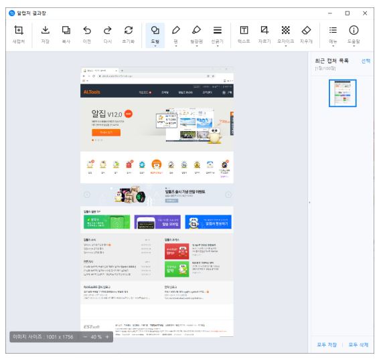Click the captured web page image on the canvas
Screen dimensions: 385x359
point(157,202)
